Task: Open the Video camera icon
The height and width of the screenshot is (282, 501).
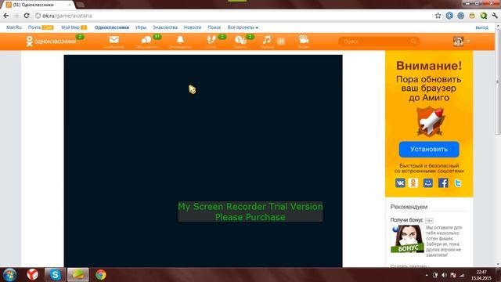Action: (x=303, y=40)
